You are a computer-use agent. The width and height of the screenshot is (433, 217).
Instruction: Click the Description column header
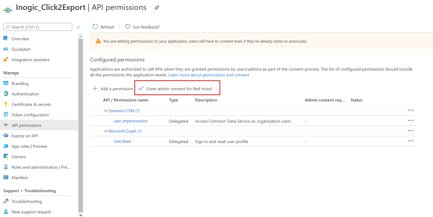206,100
